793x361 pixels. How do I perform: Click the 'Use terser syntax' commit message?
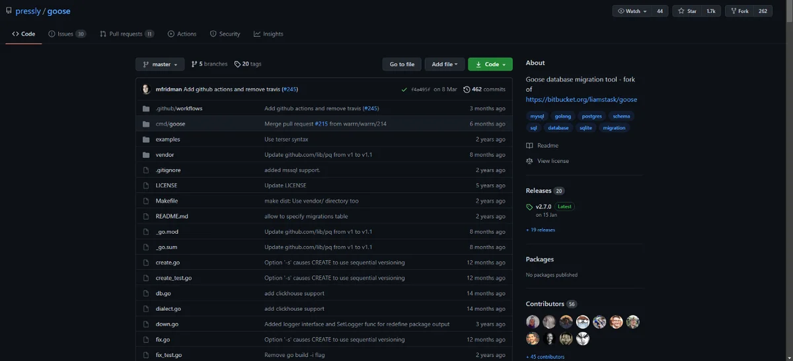coord(286,139)
